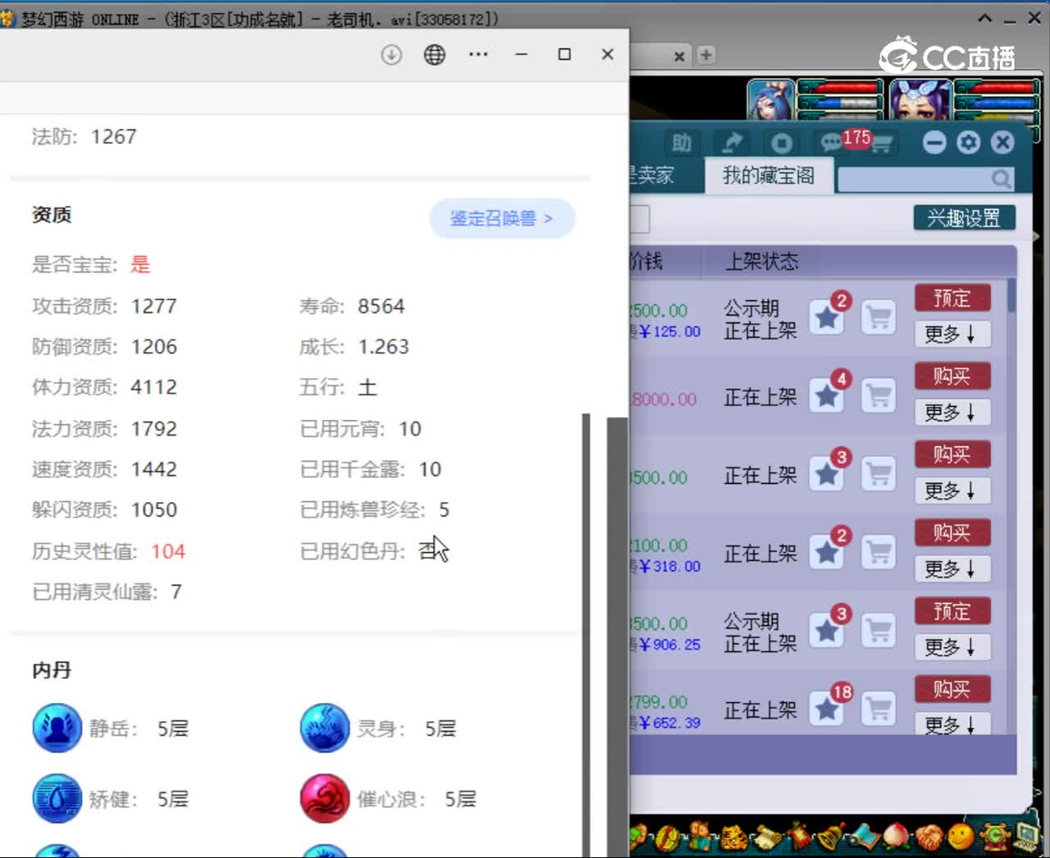The image size is (1050, 858).
Task: Select blue-haired character portrait
Action: (x=769, y=100)
